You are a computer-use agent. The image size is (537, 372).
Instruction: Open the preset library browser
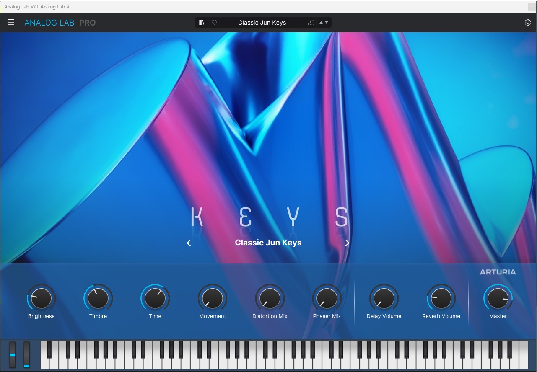coord(201,22)
